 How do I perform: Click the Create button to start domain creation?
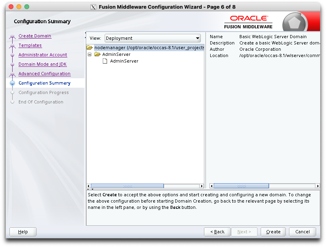pos(273,232)
